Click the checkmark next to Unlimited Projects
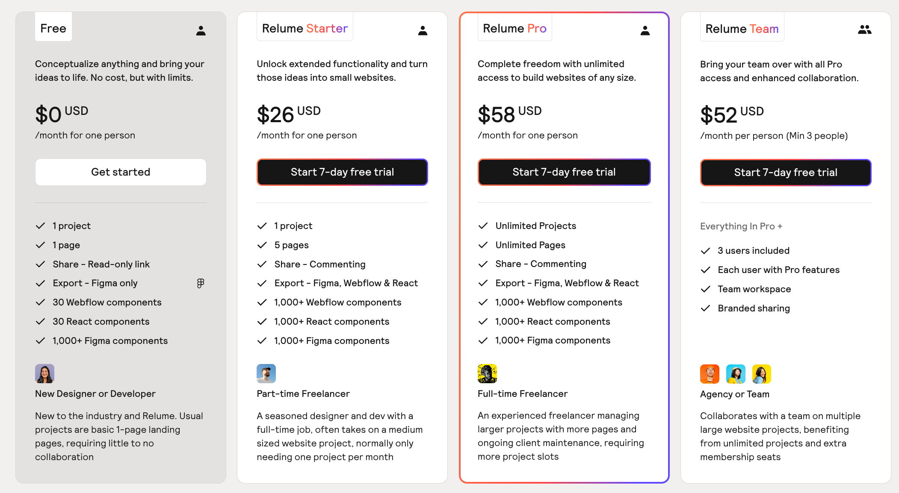 pos(483,226)
